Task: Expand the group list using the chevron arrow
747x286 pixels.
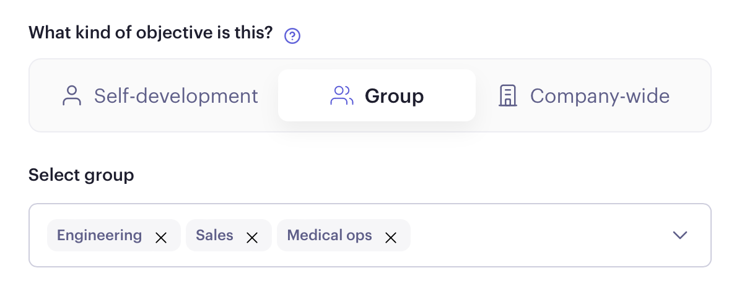Action: pyautogui.click(x=680, y=235)
